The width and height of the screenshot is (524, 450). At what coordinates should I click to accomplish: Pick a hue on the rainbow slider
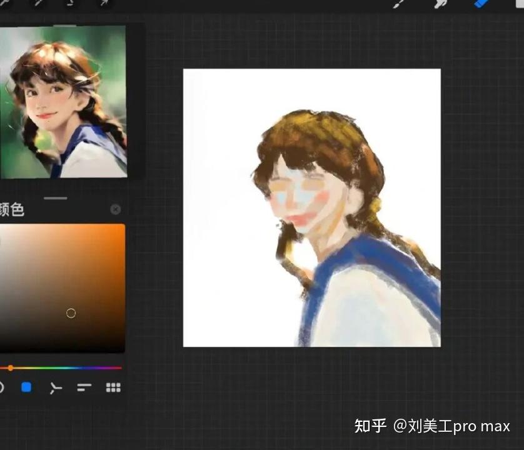pos(63,368)
